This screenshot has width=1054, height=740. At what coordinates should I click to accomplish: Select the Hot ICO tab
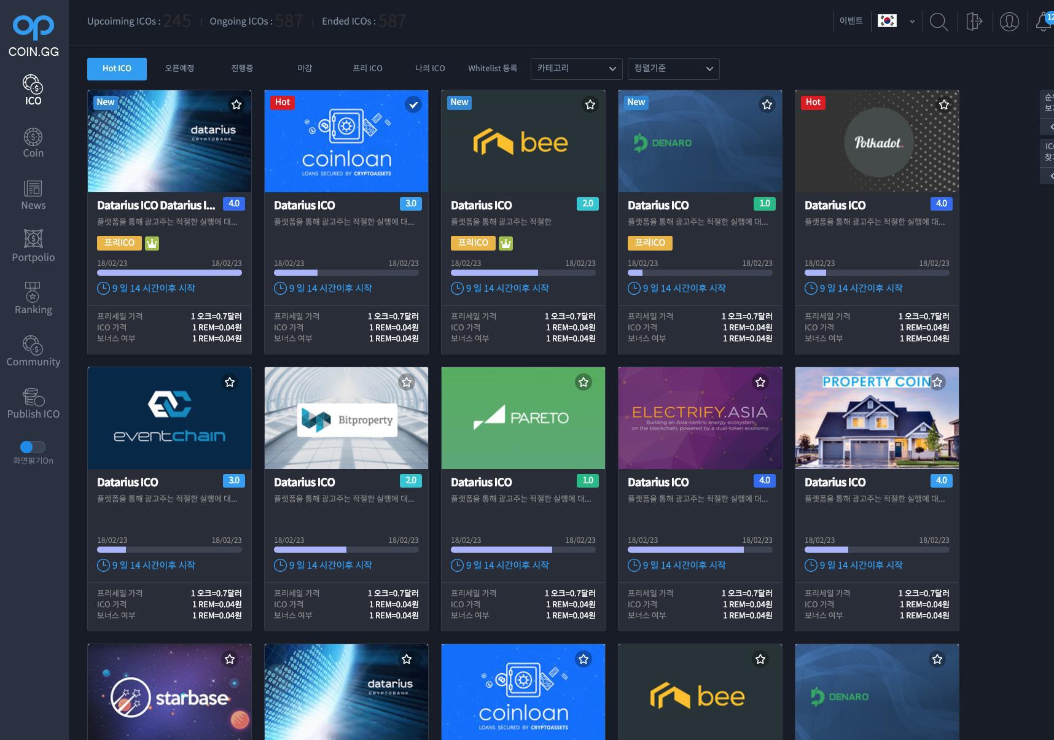click(117, 69)
